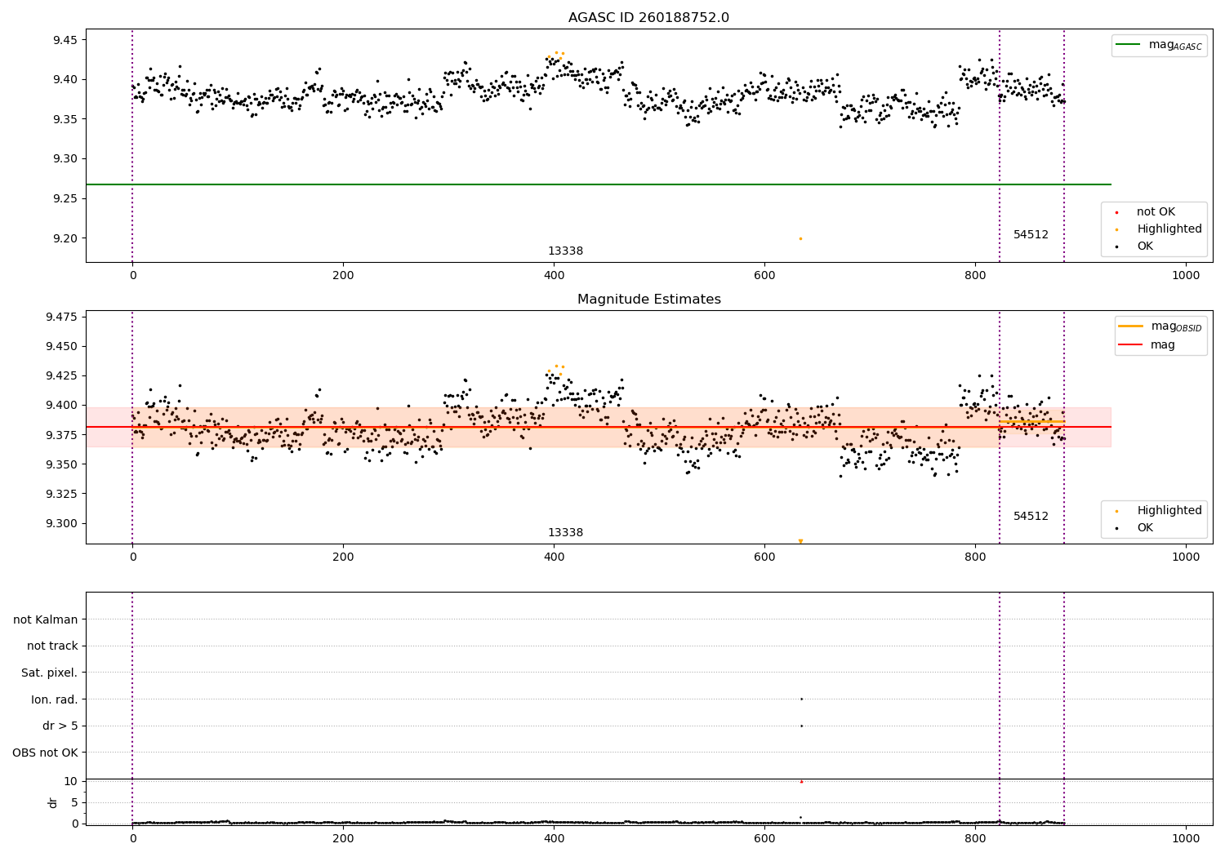Click the 'not Kalman' axis label

(x=46, y=619)
